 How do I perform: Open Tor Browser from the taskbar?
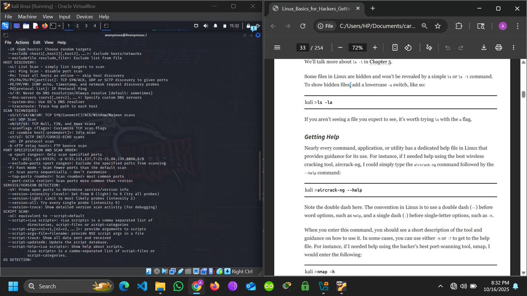[232, 286]
